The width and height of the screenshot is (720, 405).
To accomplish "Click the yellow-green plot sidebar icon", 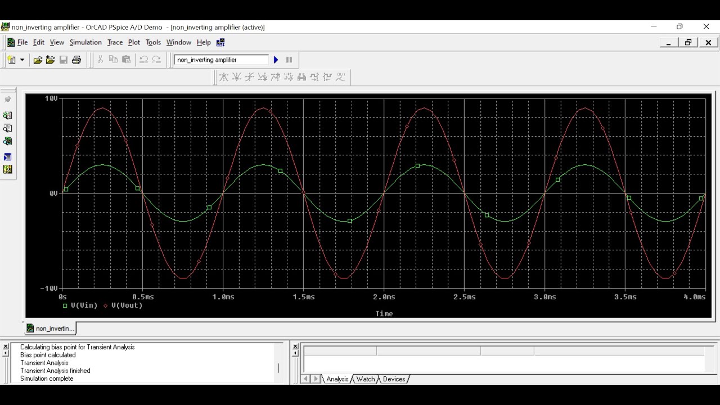I will coord(8,169).
